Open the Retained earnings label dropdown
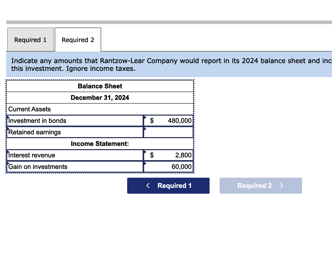 pos(75,132)
